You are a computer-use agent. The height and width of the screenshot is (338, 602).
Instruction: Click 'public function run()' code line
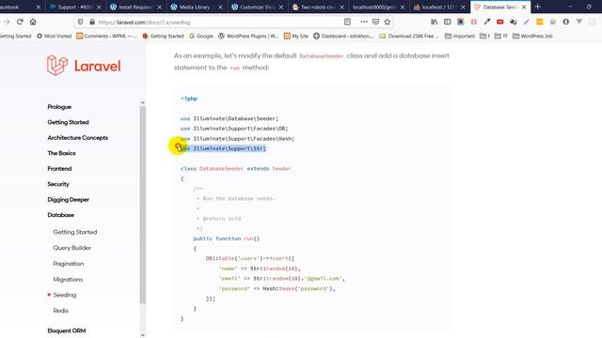[227, 238]
